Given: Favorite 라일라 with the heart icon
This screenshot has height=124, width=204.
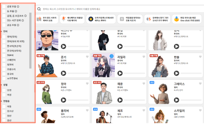Looking at the screenshot, I should [x=144, y=57].
